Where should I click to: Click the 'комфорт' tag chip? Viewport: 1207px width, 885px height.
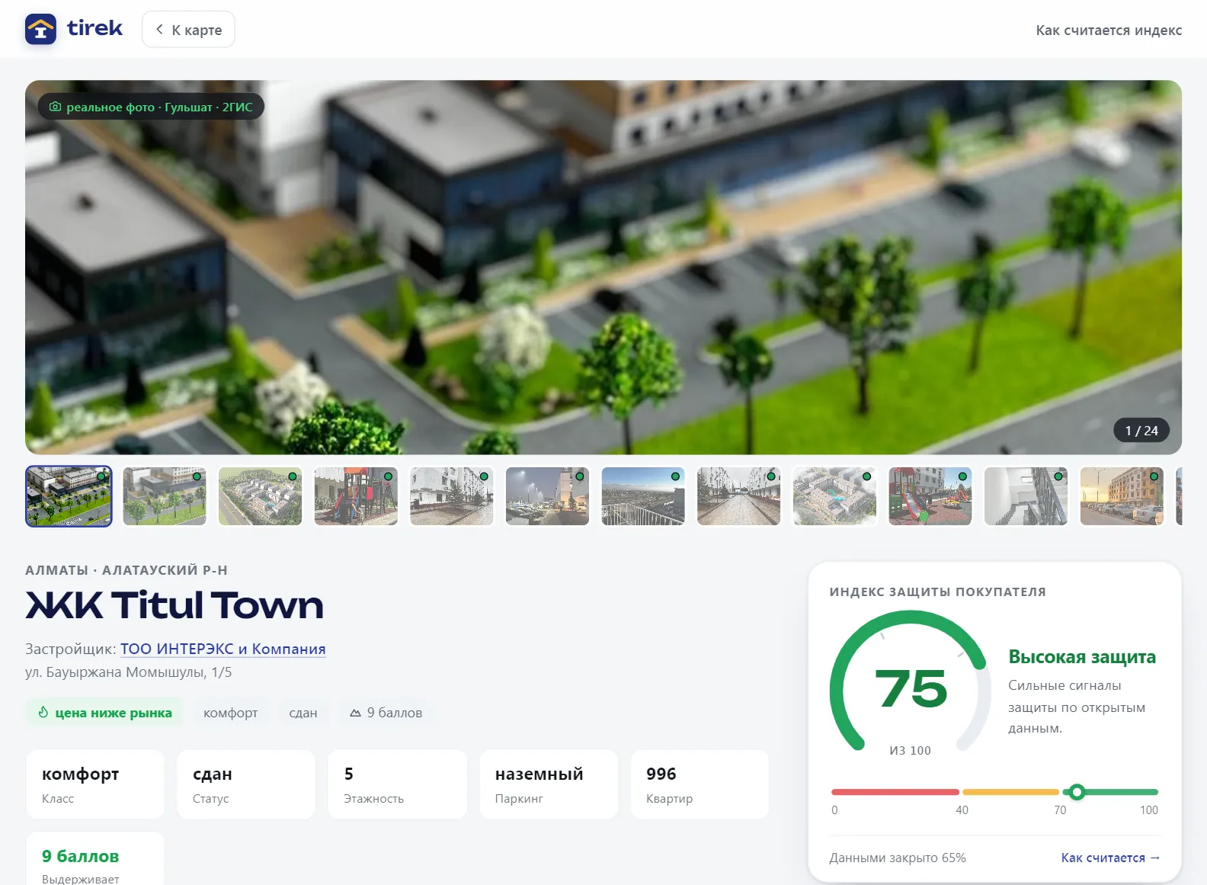pyautogui.click(x=230, y=713)
